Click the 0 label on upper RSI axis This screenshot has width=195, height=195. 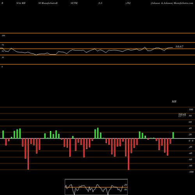(x=2, y=67)
